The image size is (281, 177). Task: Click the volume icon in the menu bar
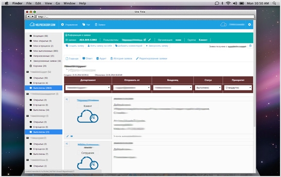[x=235, y=3]
